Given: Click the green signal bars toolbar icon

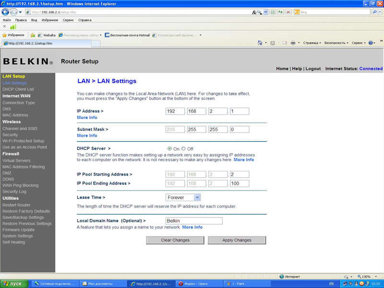Looking at the screenshot, I should click(13, 26).
